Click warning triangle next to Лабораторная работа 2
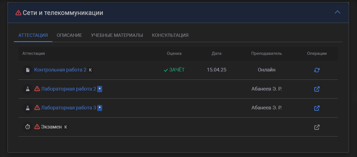Screen dimensions: 357x157 click(x=37, y=89)
